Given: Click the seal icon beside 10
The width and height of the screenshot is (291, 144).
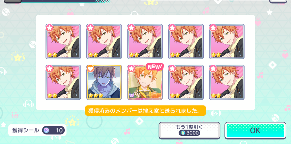Looking at the screenshot, I should [45, 130].
